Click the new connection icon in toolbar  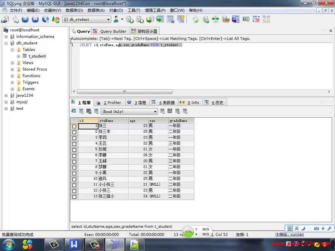tap(5, 19)
